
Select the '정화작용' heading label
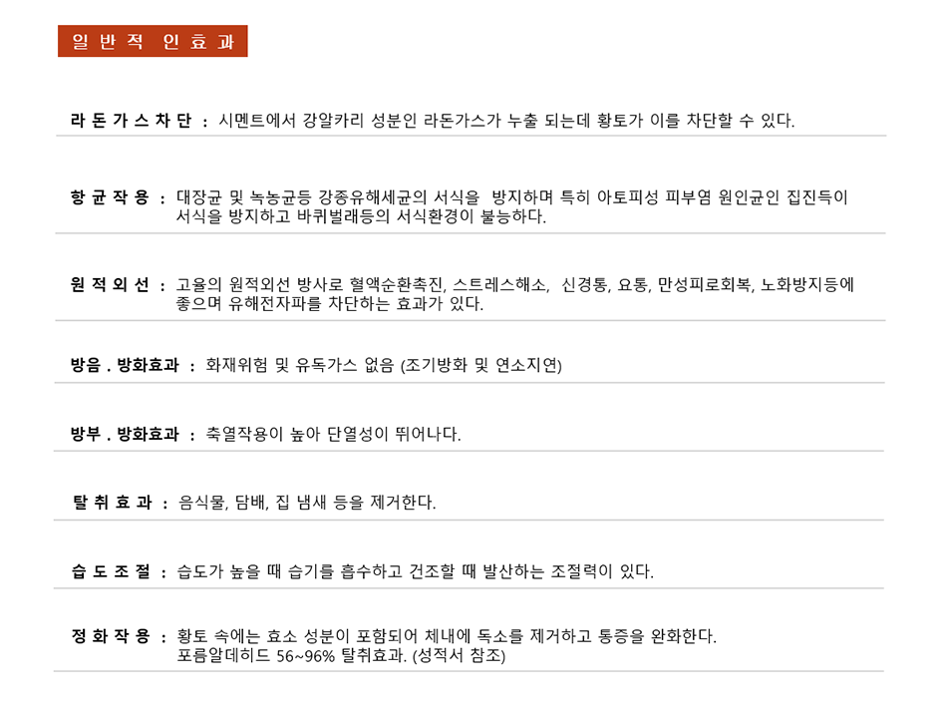[110, 636]
